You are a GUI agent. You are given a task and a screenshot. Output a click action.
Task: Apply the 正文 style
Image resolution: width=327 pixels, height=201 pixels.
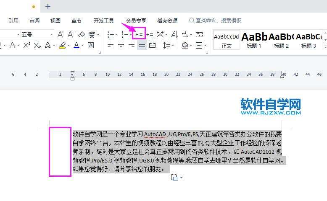[227, 40]
